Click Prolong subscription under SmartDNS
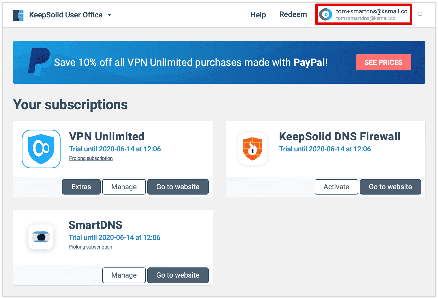 click(90, 247)
